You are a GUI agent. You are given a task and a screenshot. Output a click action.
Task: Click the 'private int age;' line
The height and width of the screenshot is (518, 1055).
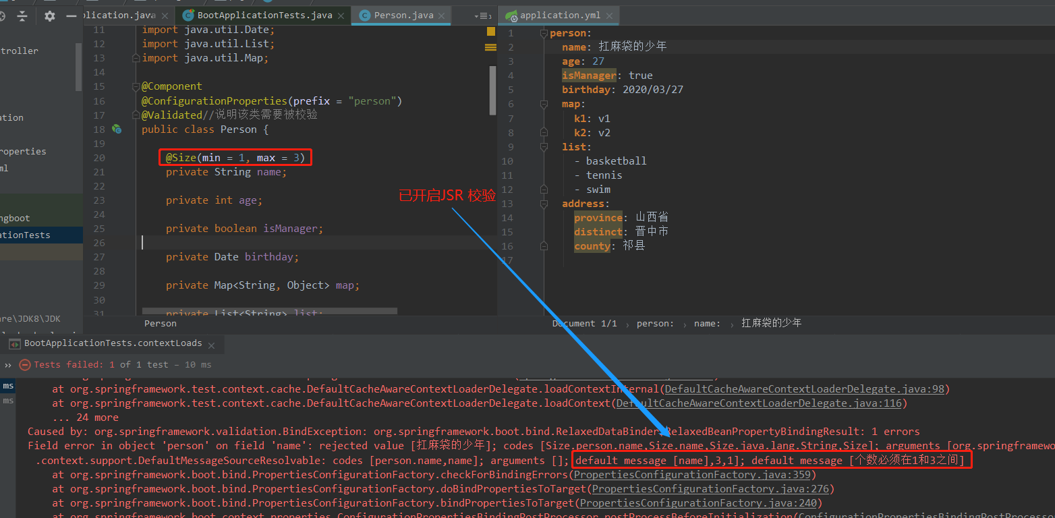(x=214, y=200)
